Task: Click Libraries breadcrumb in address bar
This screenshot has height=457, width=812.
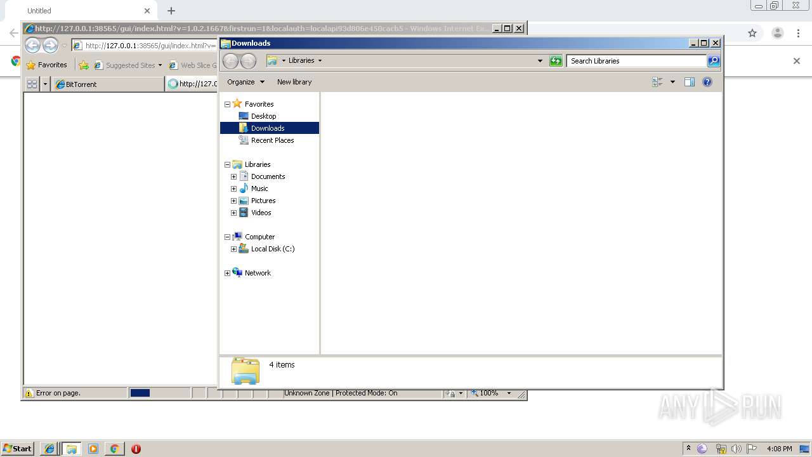Action: coord(301,60)
